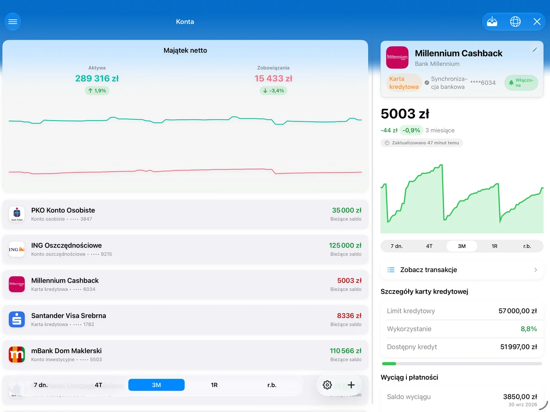Open the ING Oszczędnościowe account

[x=185, y=249]
